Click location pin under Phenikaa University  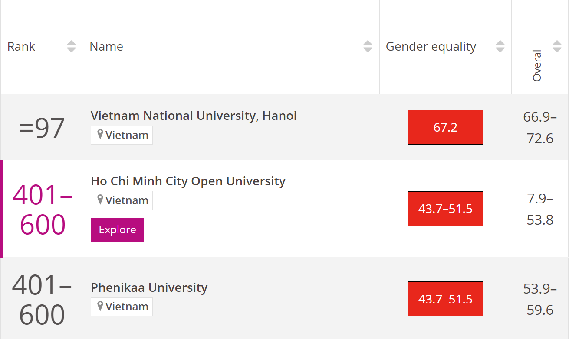click(100, 306)
